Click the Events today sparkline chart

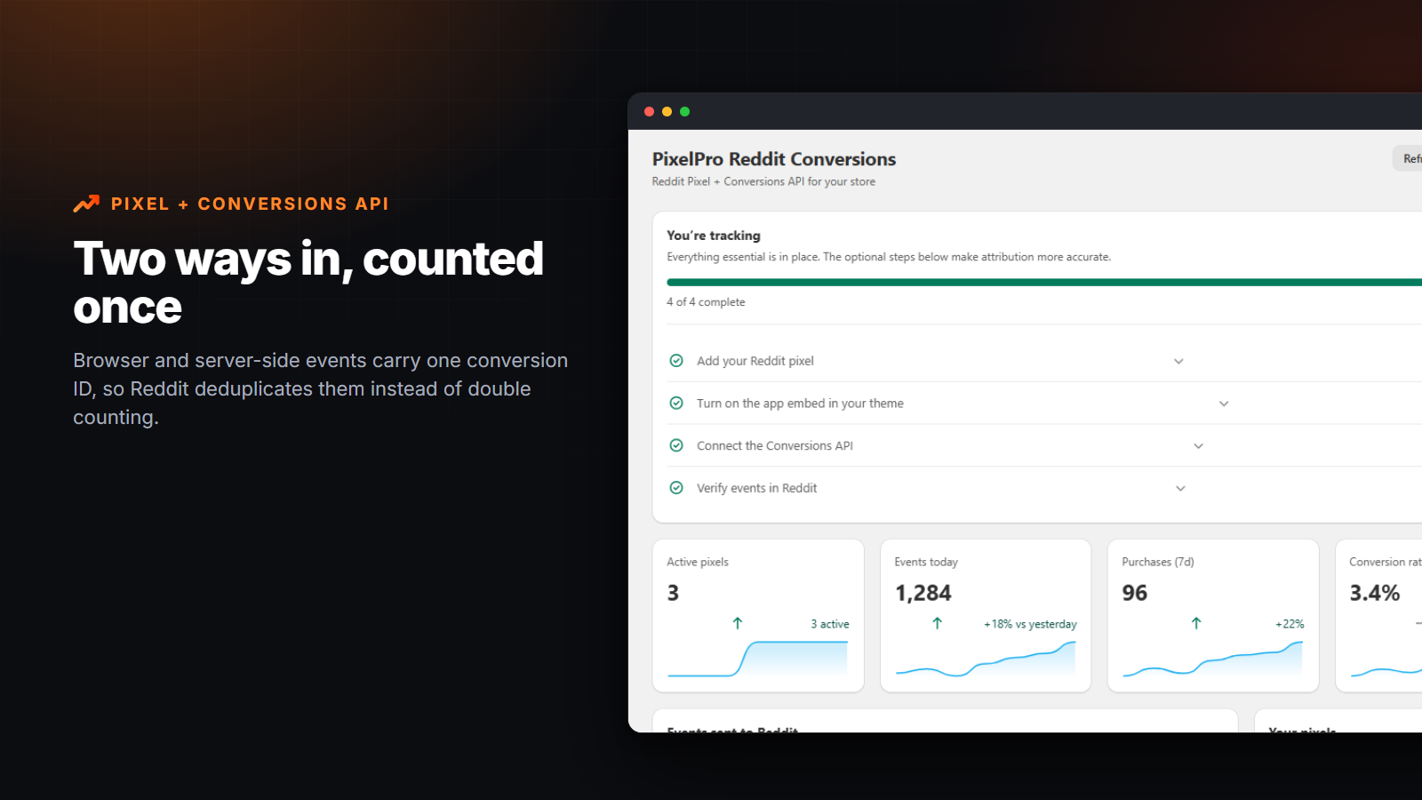tap(986, 659)
